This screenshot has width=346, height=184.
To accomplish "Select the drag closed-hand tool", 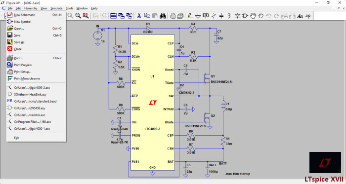I will click(261, 16).
